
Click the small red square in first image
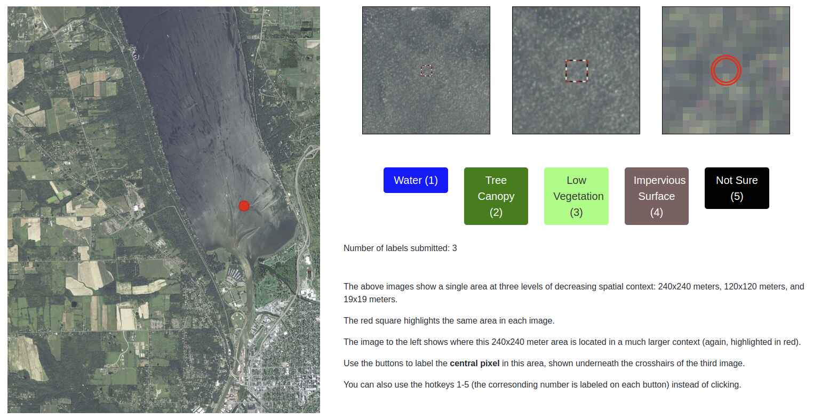tap(426, 70)
